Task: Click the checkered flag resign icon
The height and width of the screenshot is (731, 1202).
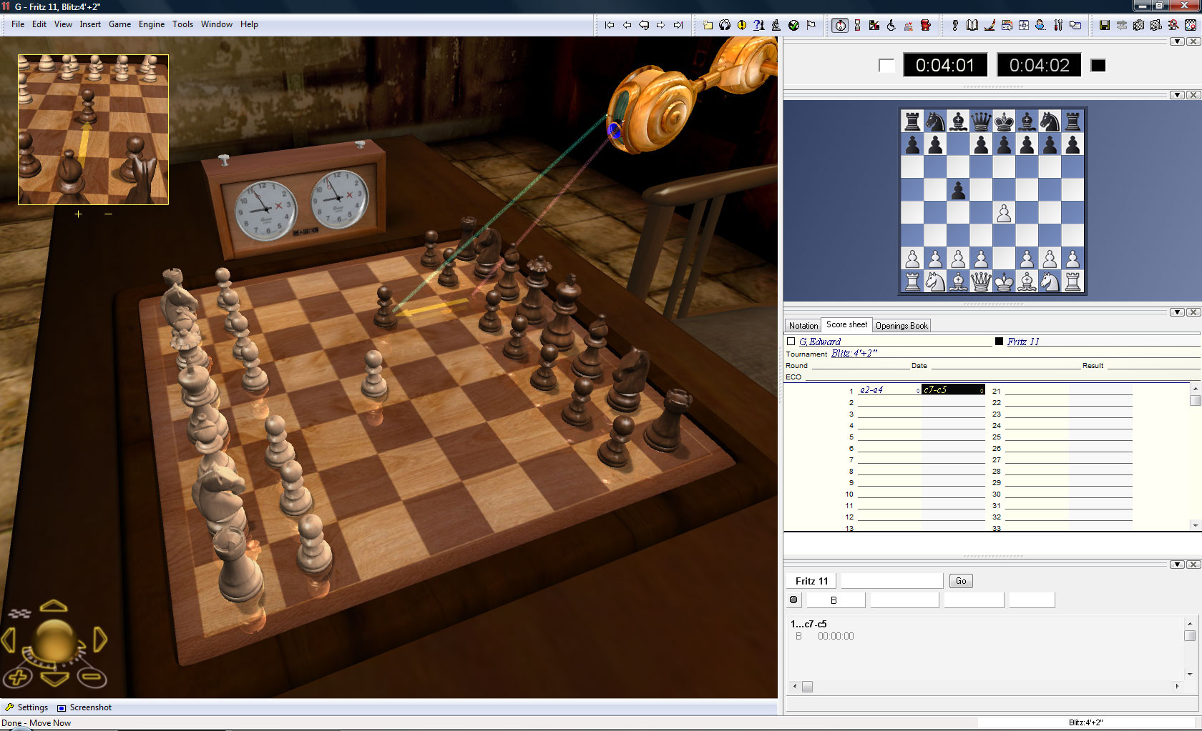Action: point(811,25)
